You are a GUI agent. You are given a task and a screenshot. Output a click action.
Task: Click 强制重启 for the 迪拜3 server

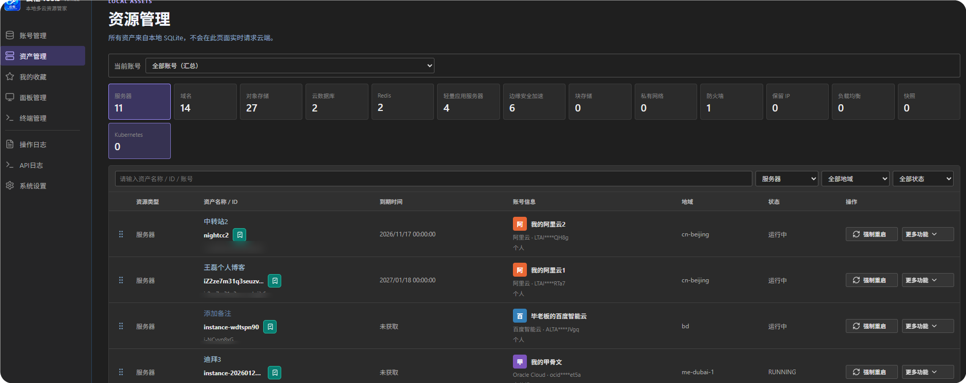click(x=872, y=372)
